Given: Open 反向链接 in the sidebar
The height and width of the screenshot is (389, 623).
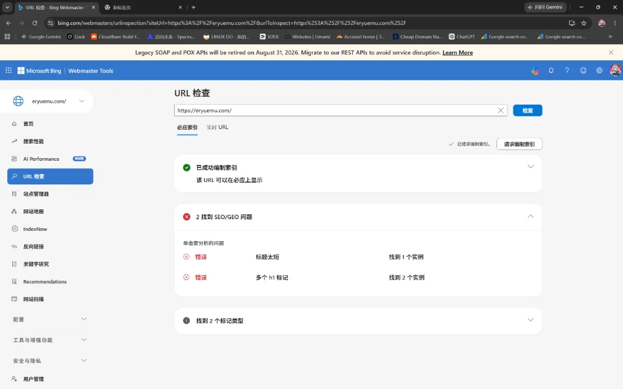Looking at the screenshot, I should [50, 246].
